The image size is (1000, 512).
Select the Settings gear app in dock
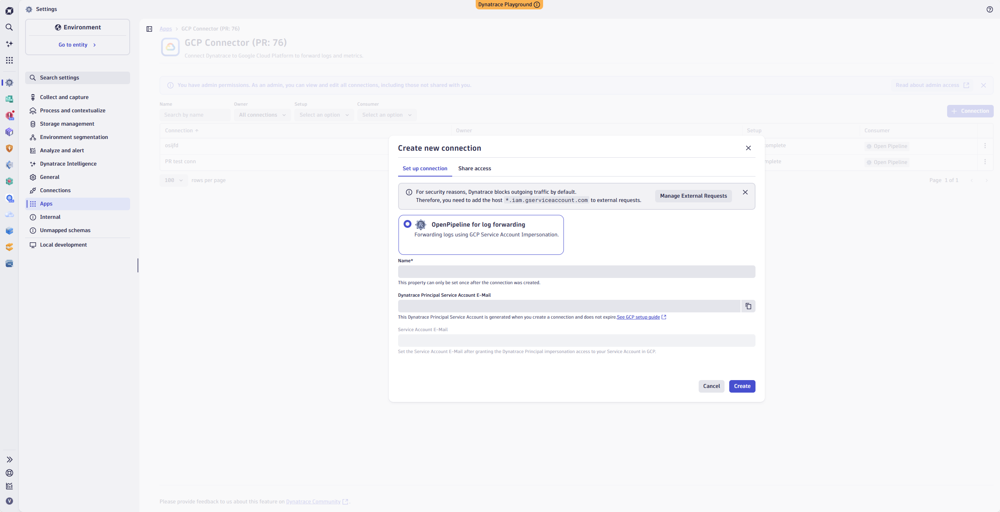[9, 83]
